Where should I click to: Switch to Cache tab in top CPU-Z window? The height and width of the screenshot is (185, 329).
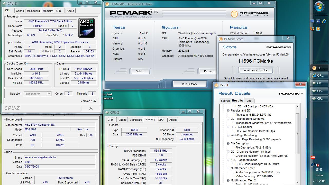pos(20,11)
